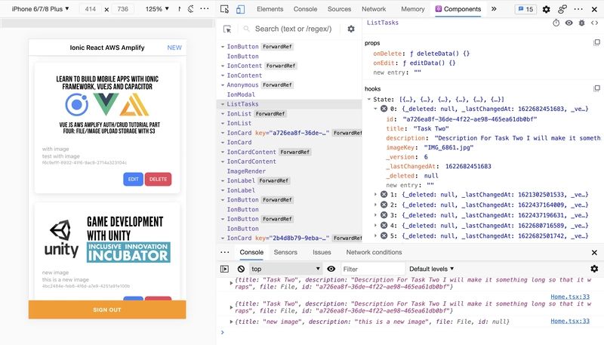The width and height of the screenshot is (604, 345).
Task: Activate the inspect element picker icon
Action: click(x=224, y=9)
